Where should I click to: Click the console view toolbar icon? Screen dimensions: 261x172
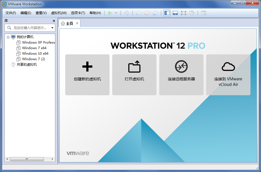pyautogui.click(x=204, y=13)
